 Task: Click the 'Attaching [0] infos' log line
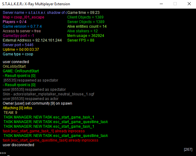pos(17,108)
